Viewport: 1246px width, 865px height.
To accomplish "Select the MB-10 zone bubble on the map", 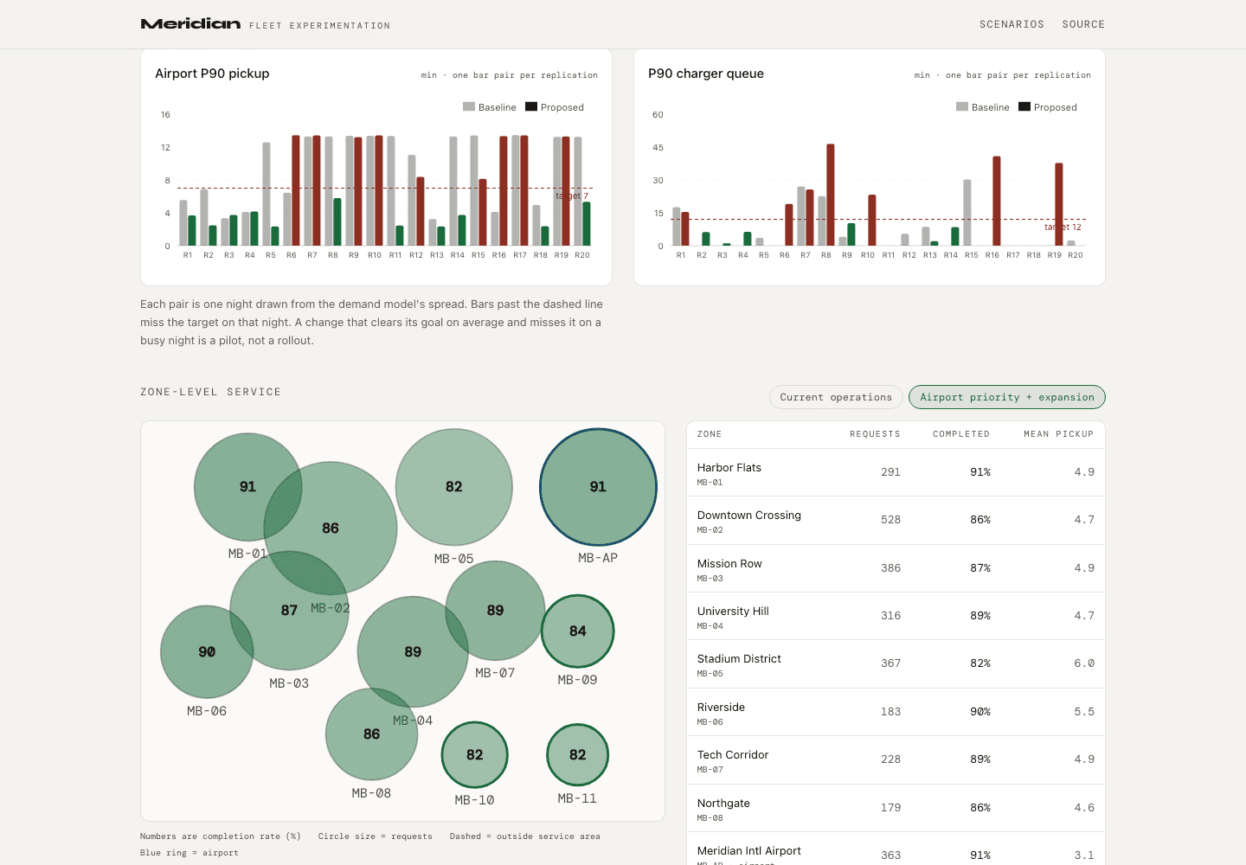I will coord(475,755).
